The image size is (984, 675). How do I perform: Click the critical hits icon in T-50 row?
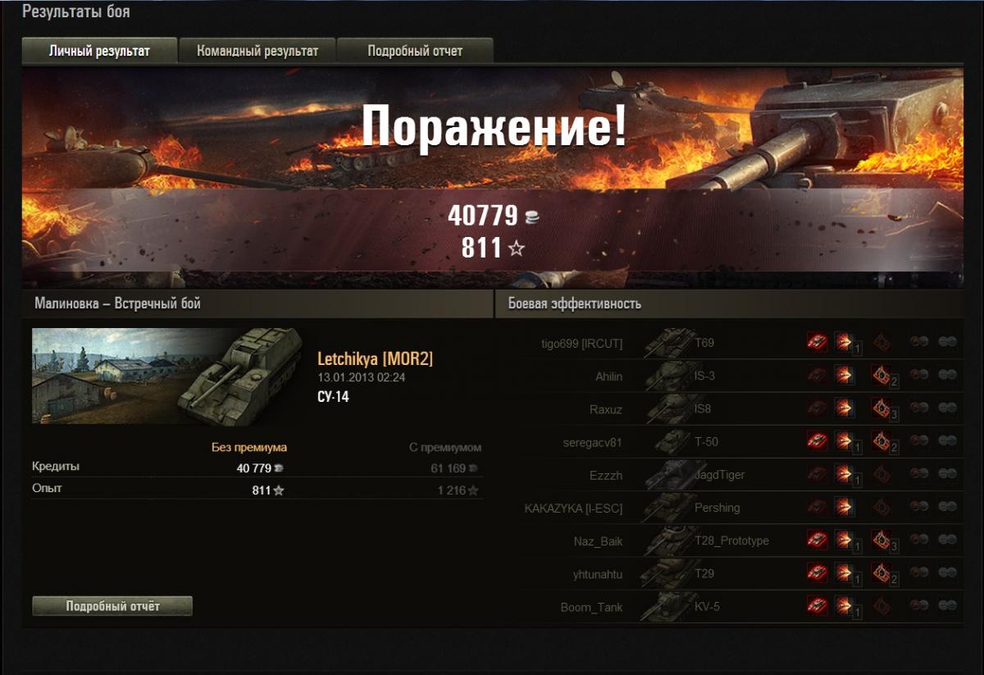881,441
